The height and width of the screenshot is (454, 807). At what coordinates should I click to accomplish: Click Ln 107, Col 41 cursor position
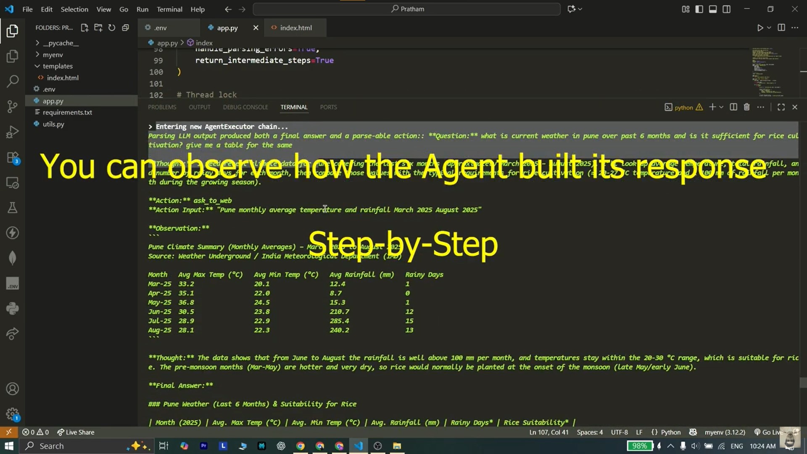click(x=549, y=432)
